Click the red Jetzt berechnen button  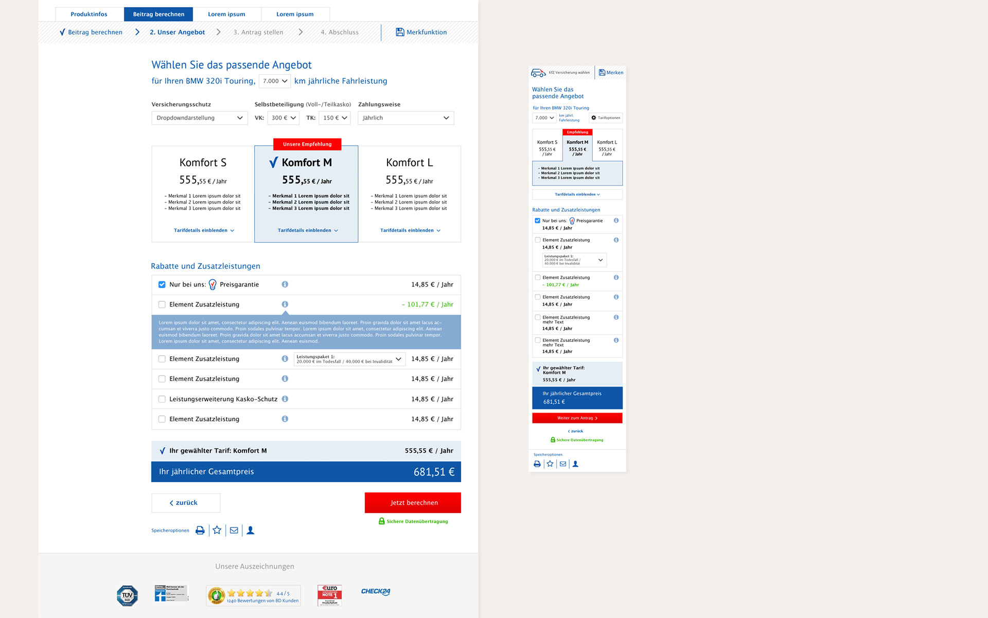pos(413,503)
